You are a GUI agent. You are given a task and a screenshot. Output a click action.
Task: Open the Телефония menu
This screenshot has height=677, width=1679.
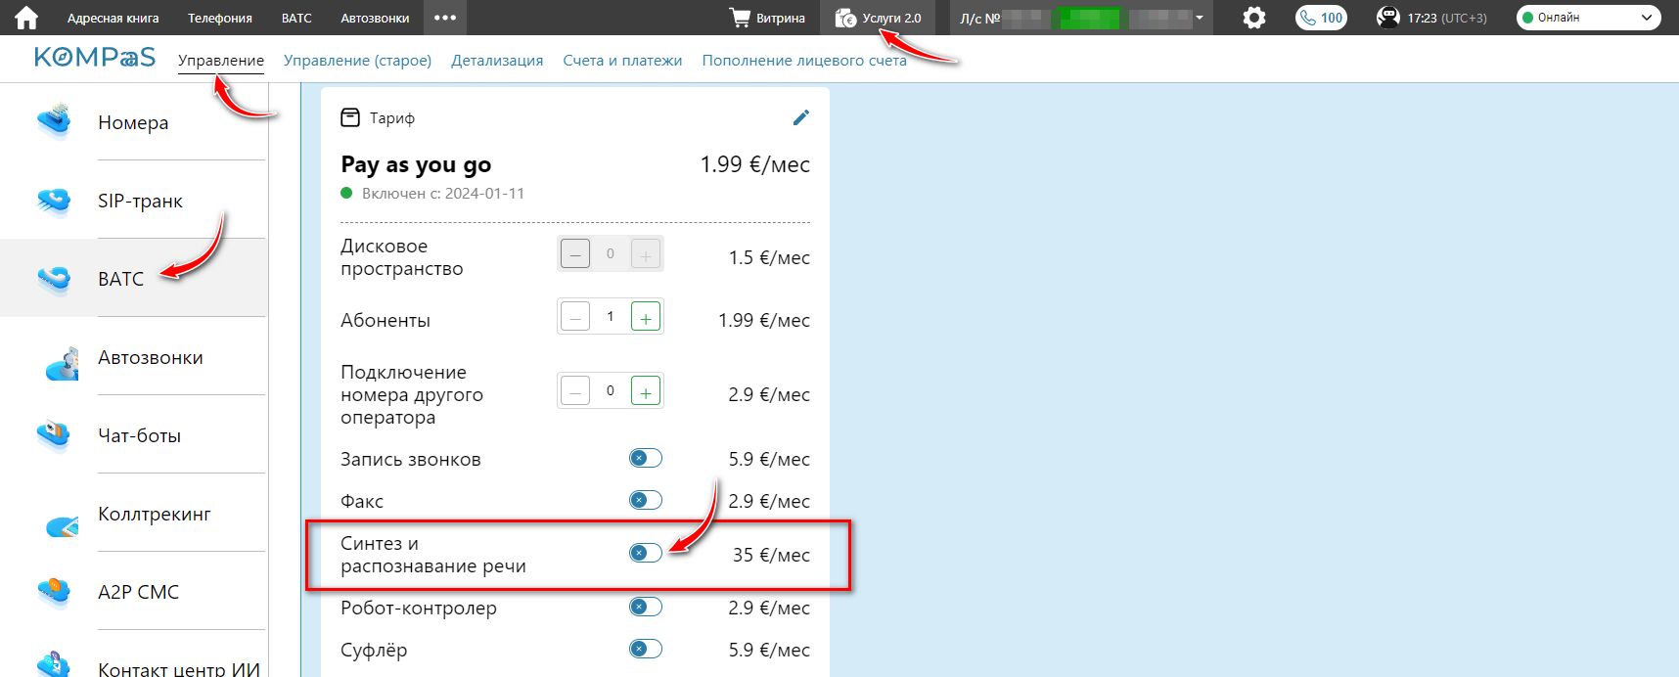click(x=220, y=18)
